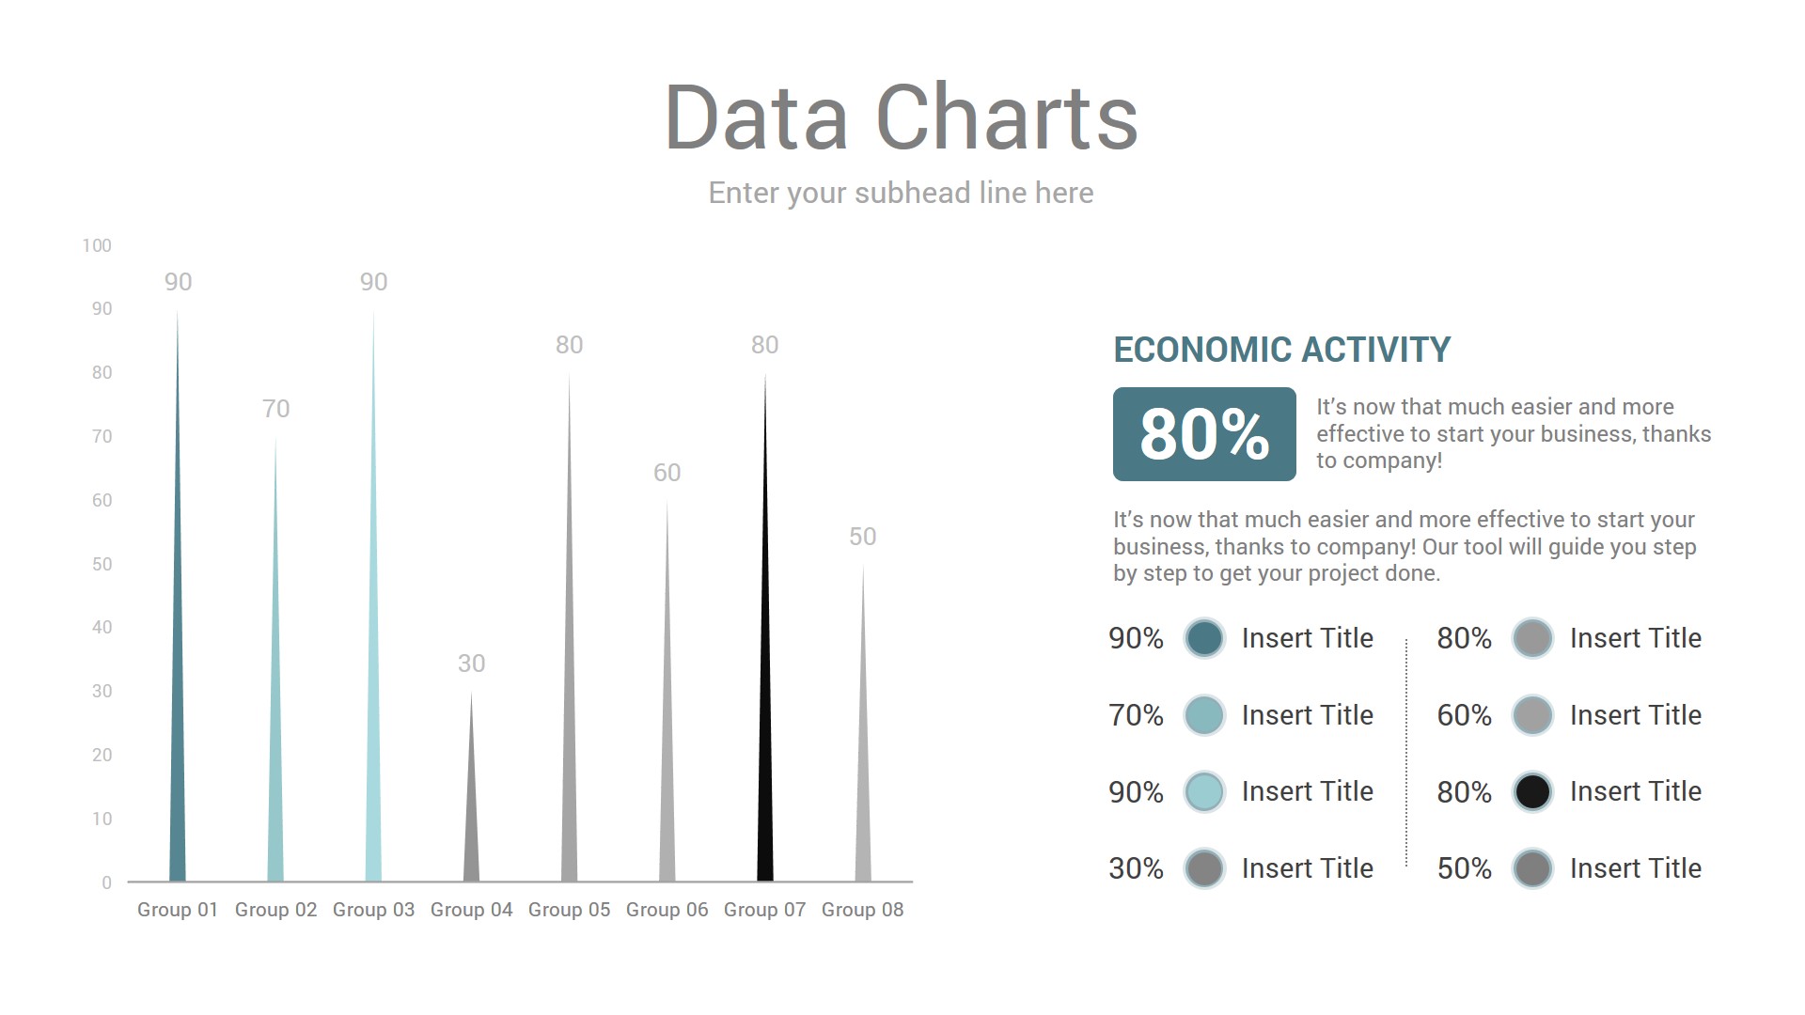Click the gray circle next to 50%
Screen dimensions: 1805x1015
1532,868
